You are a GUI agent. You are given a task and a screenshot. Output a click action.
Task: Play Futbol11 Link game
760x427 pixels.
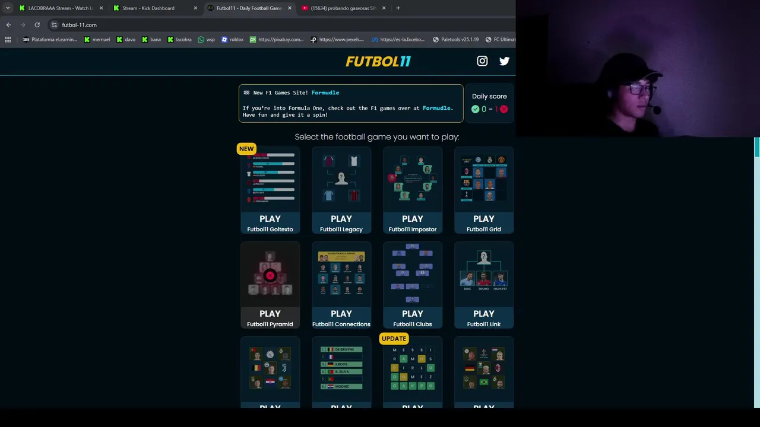(x=484, y=318)
